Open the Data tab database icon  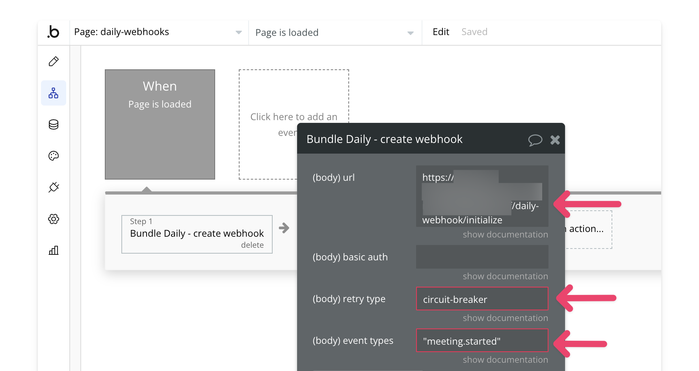pyautogui.click(x=54, y=124)
